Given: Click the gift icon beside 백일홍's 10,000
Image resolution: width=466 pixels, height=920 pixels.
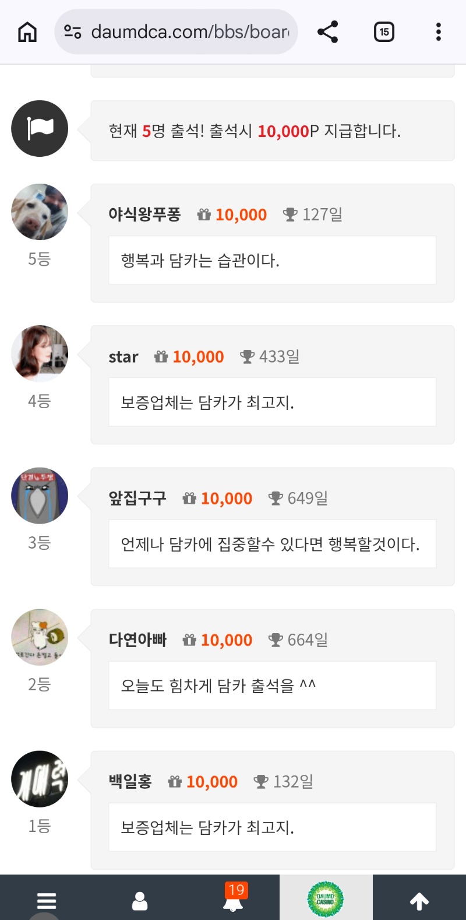Looking at the screenshot, I should 175,782.
